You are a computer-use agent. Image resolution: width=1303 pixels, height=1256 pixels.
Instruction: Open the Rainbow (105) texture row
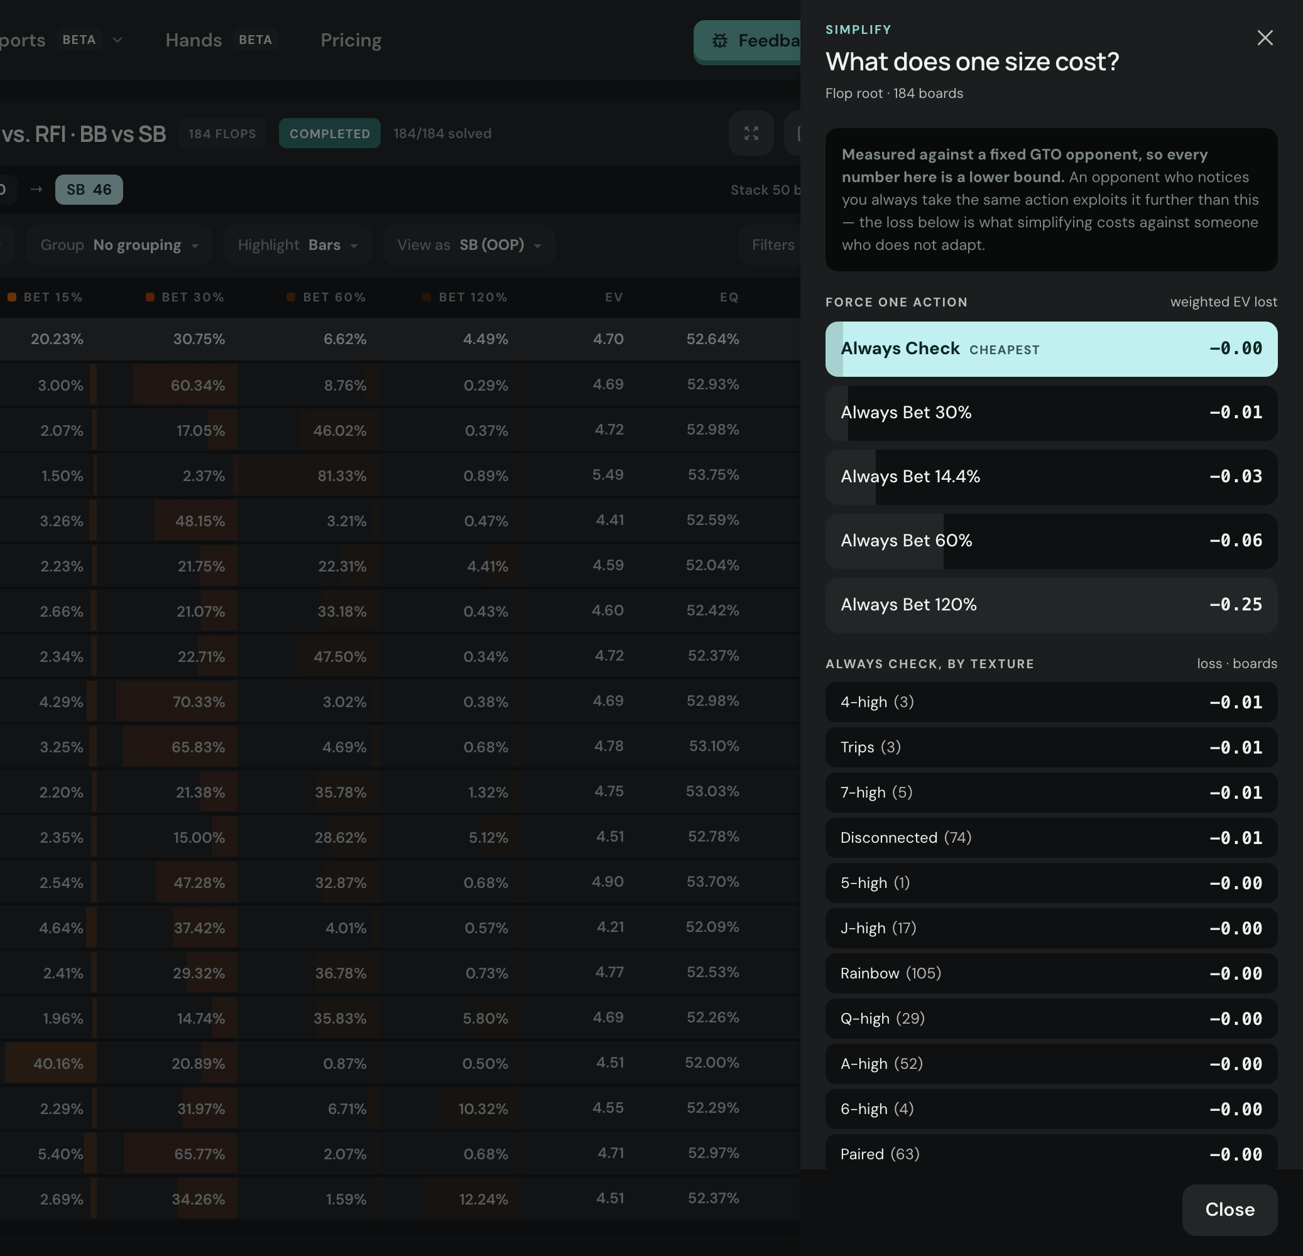(x=1051, y=973)
